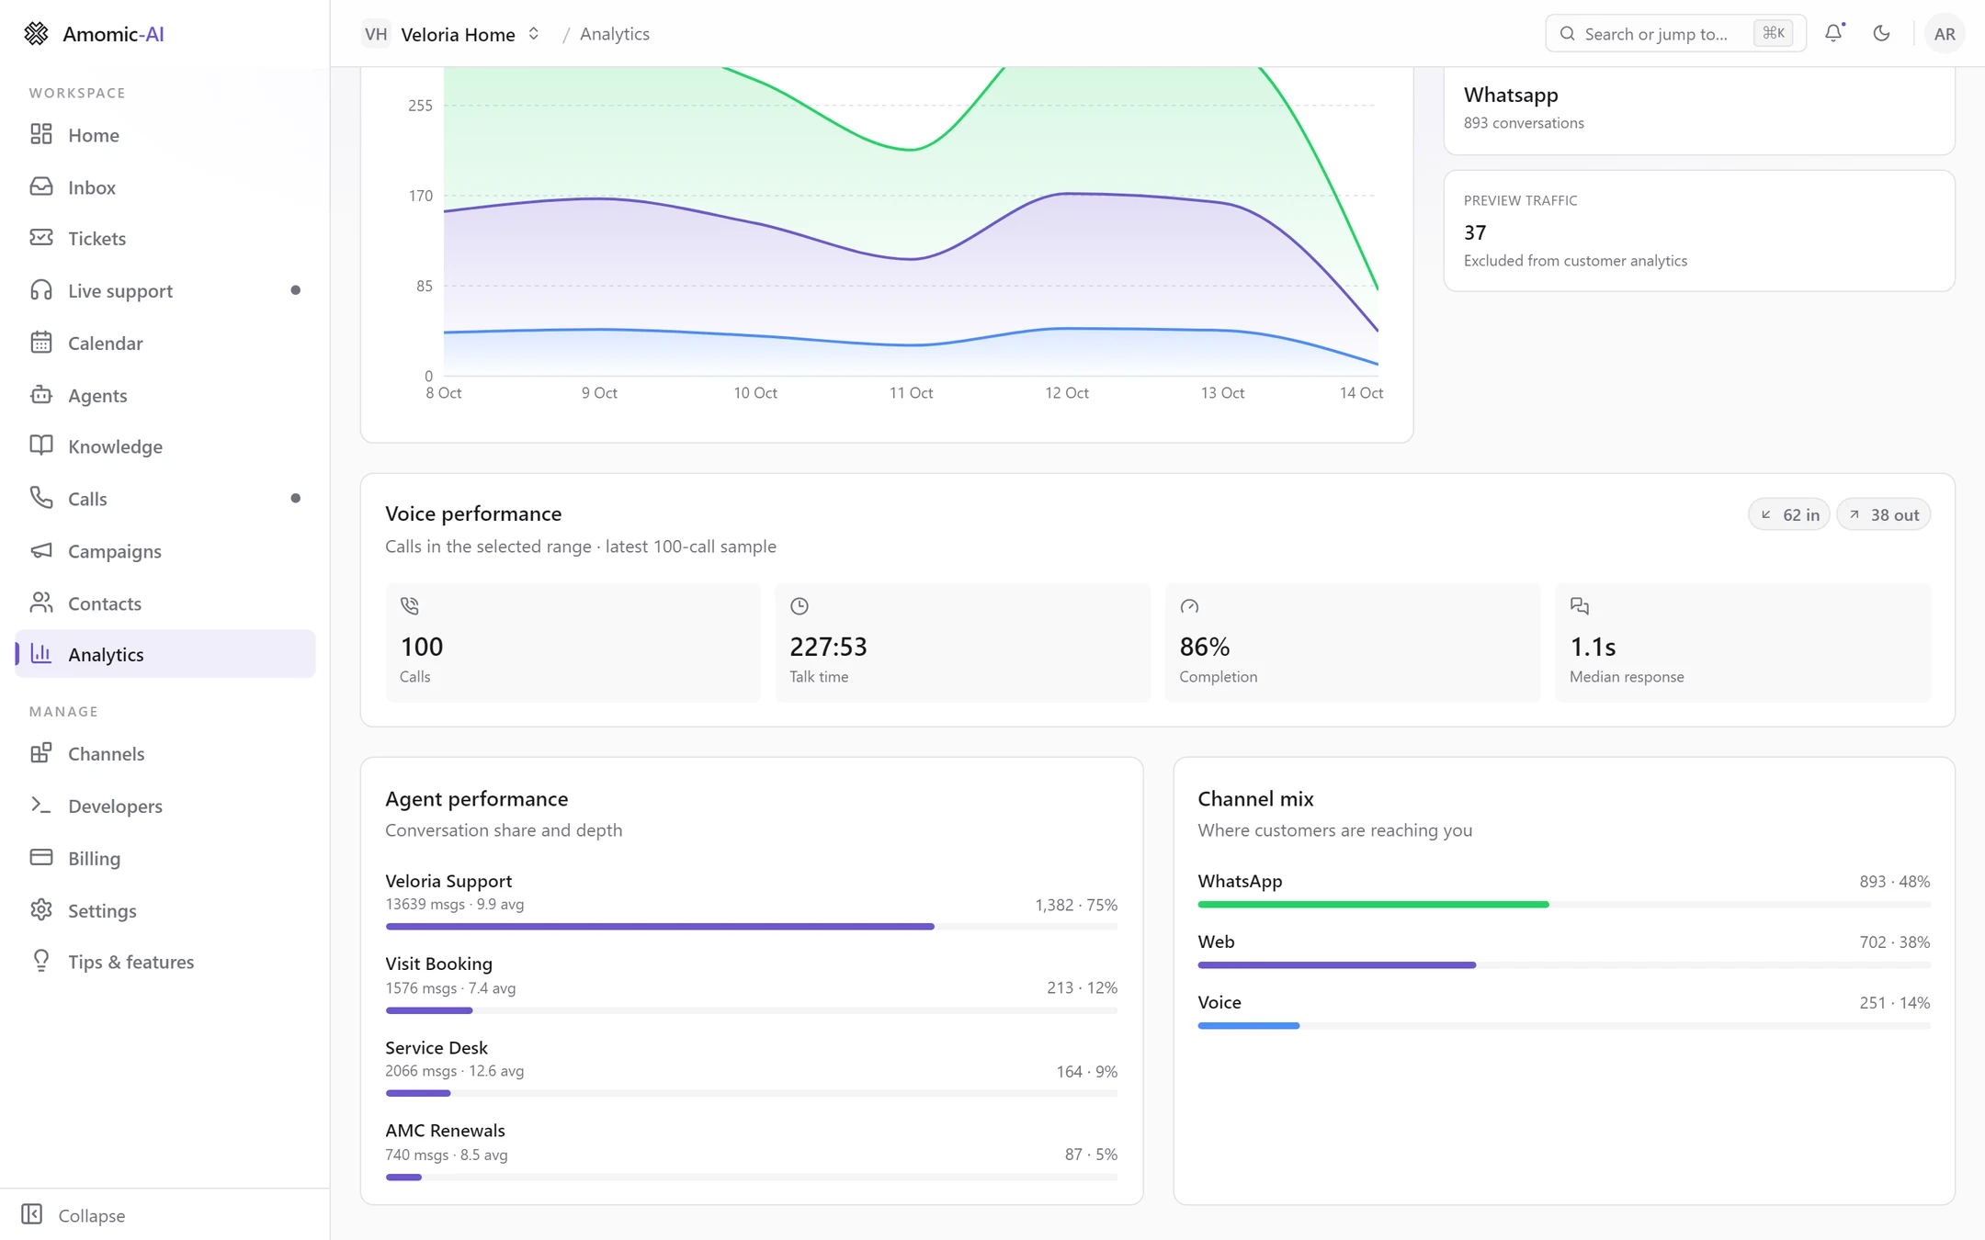Click the Knowledge book icon
Image resolution: width=1985 pixels, height=1240 pixels.
click(41, 445)
